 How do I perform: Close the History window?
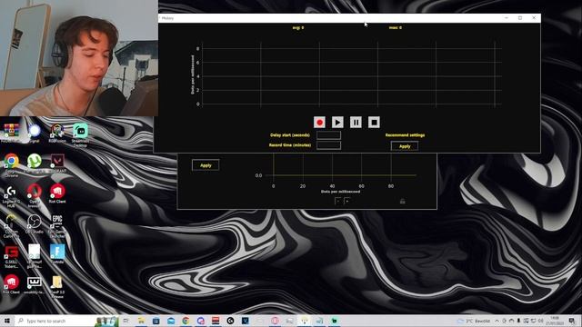(534, 18)
